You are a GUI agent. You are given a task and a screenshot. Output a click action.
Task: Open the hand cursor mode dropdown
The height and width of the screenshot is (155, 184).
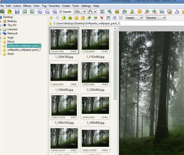(92, 12)
